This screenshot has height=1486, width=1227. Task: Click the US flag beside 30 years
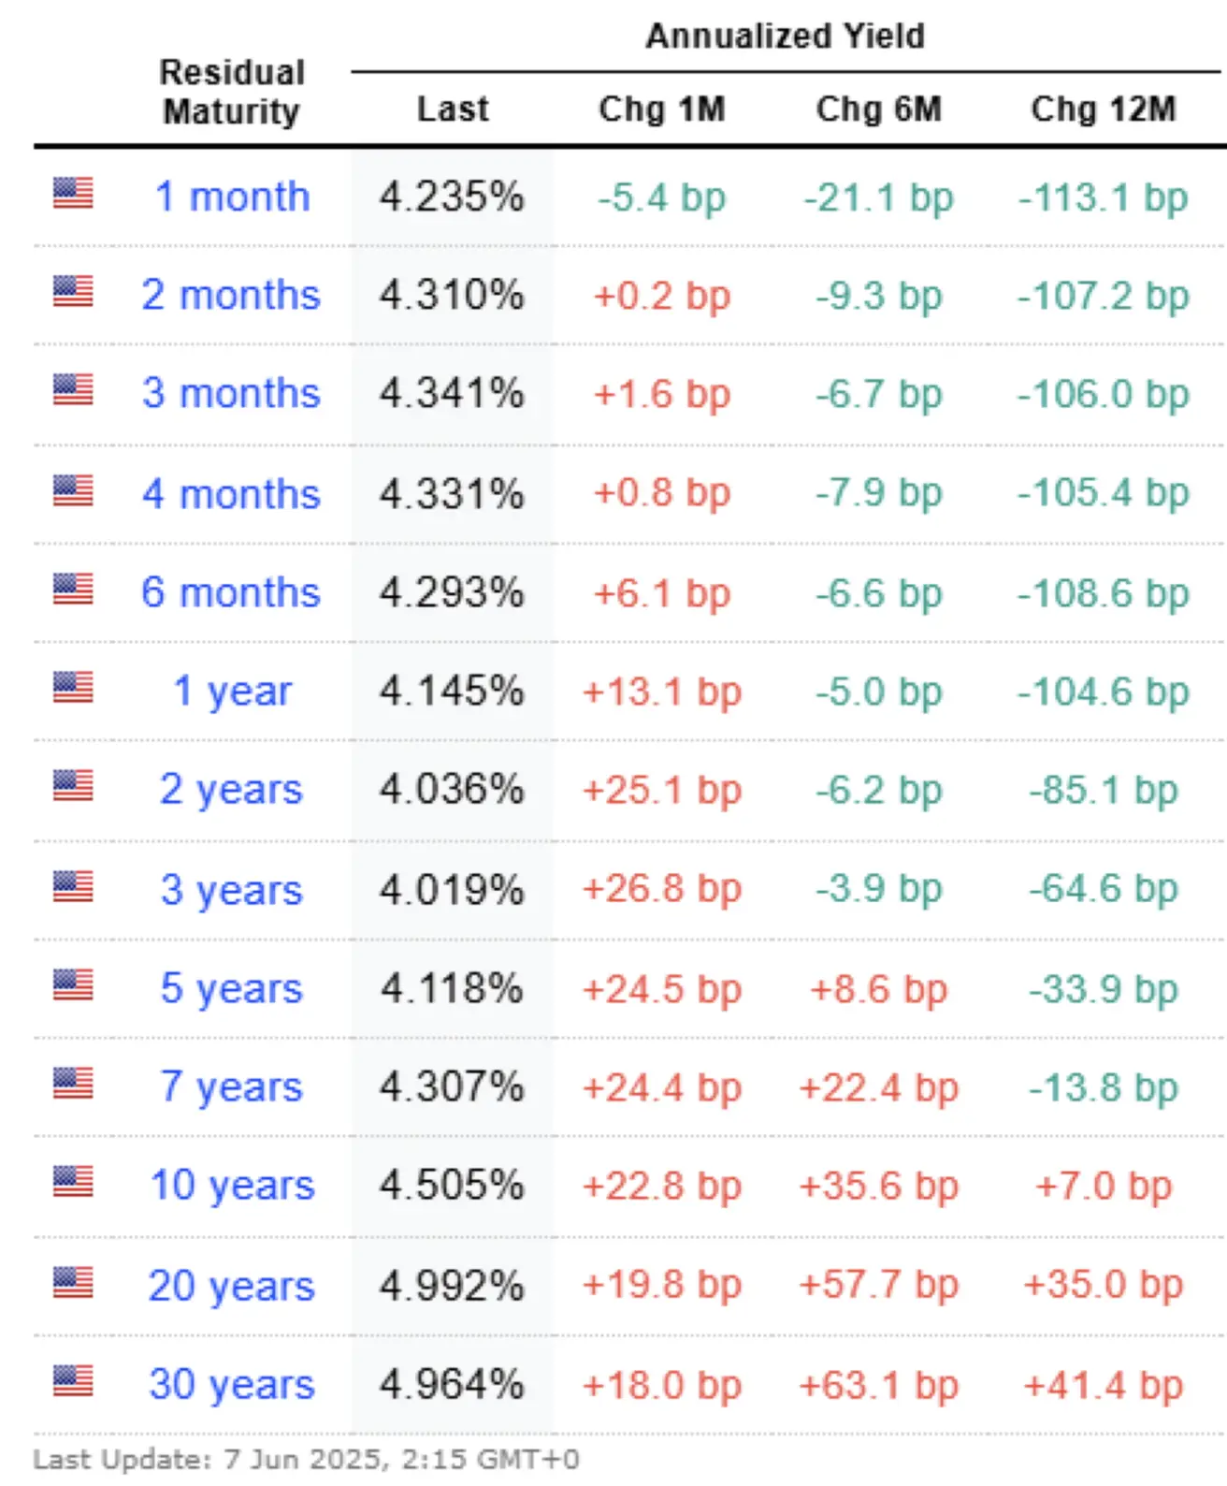click(73, 1380)
